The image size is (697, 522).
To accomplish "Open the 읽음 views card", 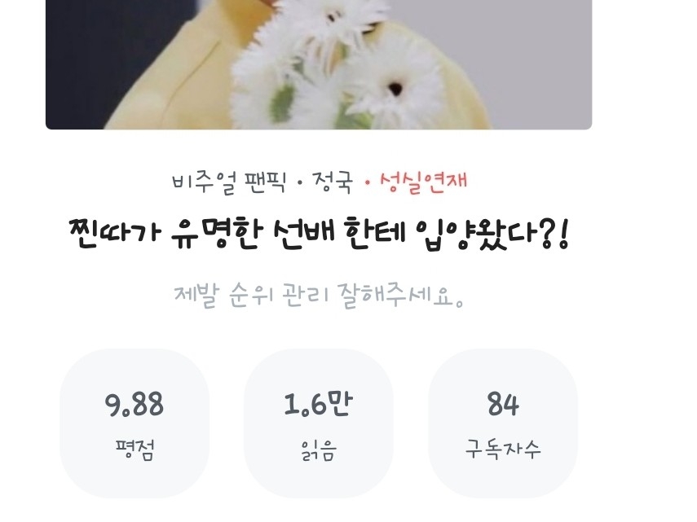I will pyautogui.click(x=318, y=423).
